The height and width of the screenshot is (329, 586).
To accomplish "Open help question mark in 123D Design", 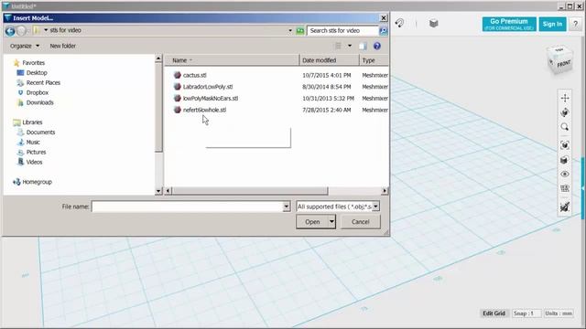I will tap(576, 24).
